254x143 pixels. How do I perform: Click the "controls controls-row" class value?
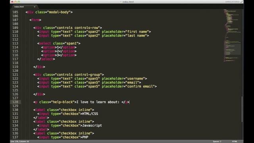point(77,28)
